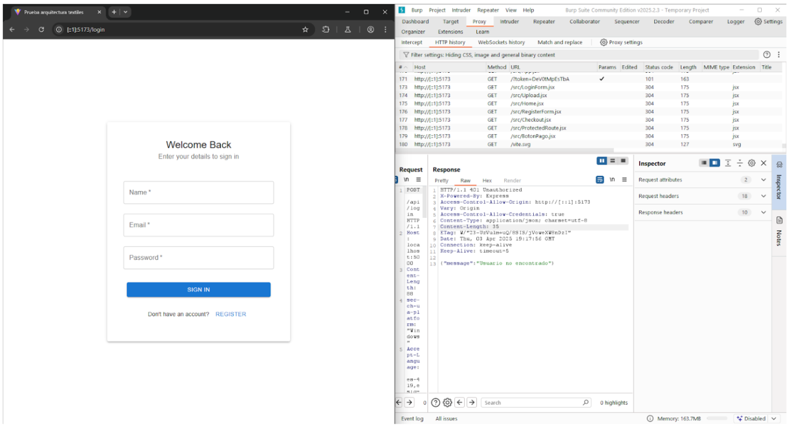
Task: Open the Project menu in Burp
Action: pos(437,10)
